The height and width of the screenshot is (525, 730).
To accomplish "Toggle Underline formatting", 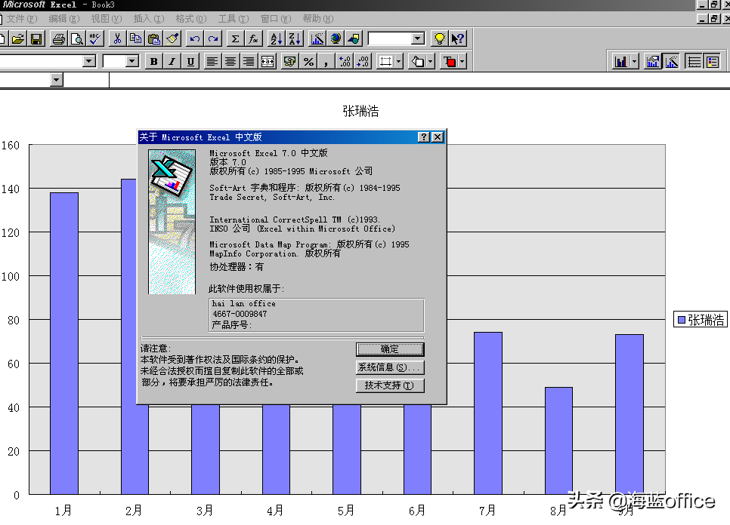I will click(190, 61).
